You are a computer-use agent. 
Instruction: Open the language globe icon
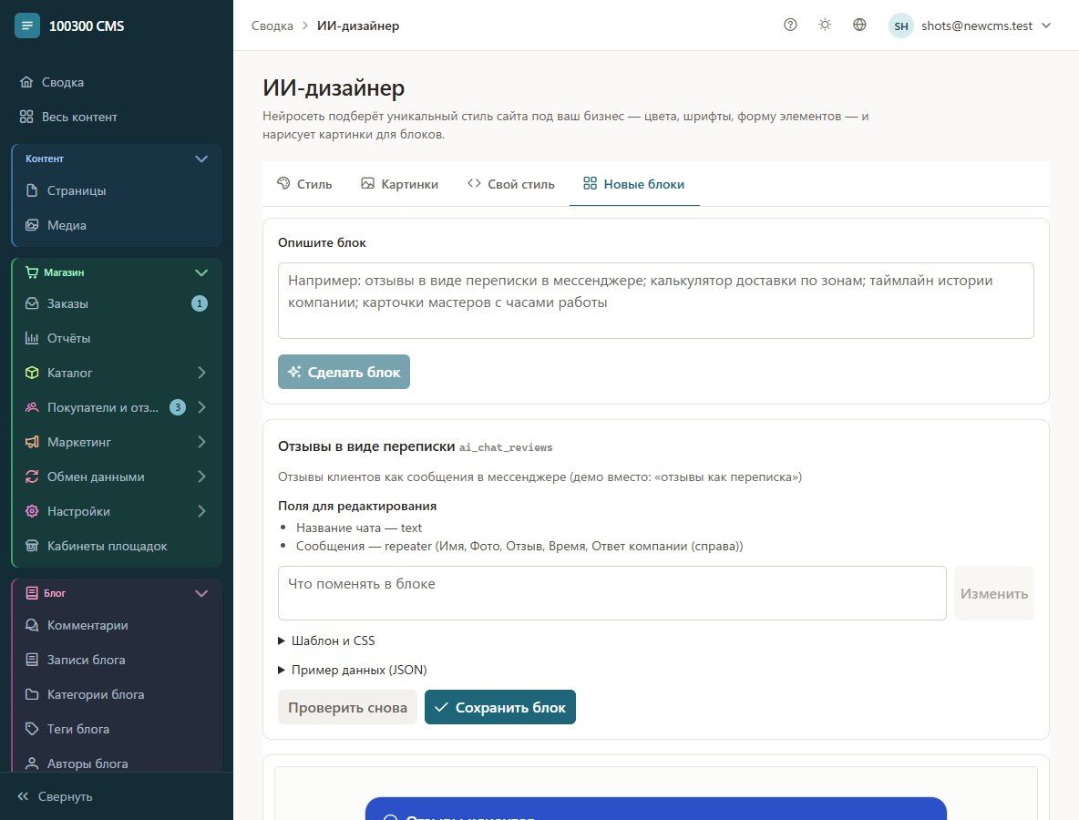(858, 25)
